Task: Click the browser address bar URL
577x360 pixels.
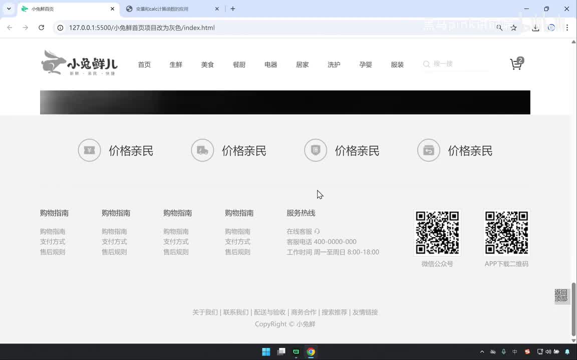Action: (142, 27)
